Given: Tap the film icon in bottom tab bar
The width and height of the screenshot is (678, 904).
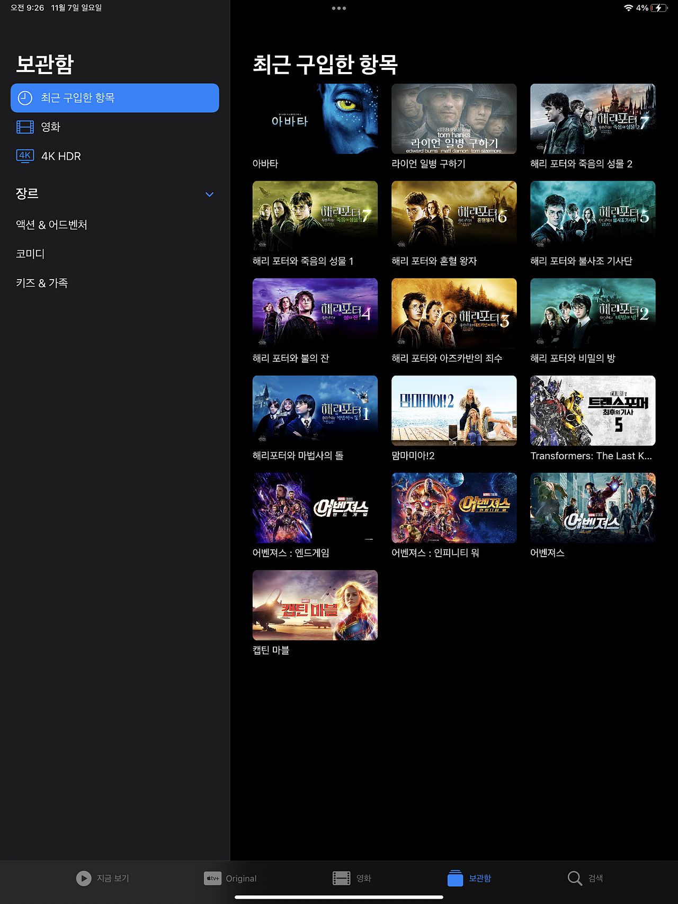Looking at the screenshot, I should coord(341,879).
